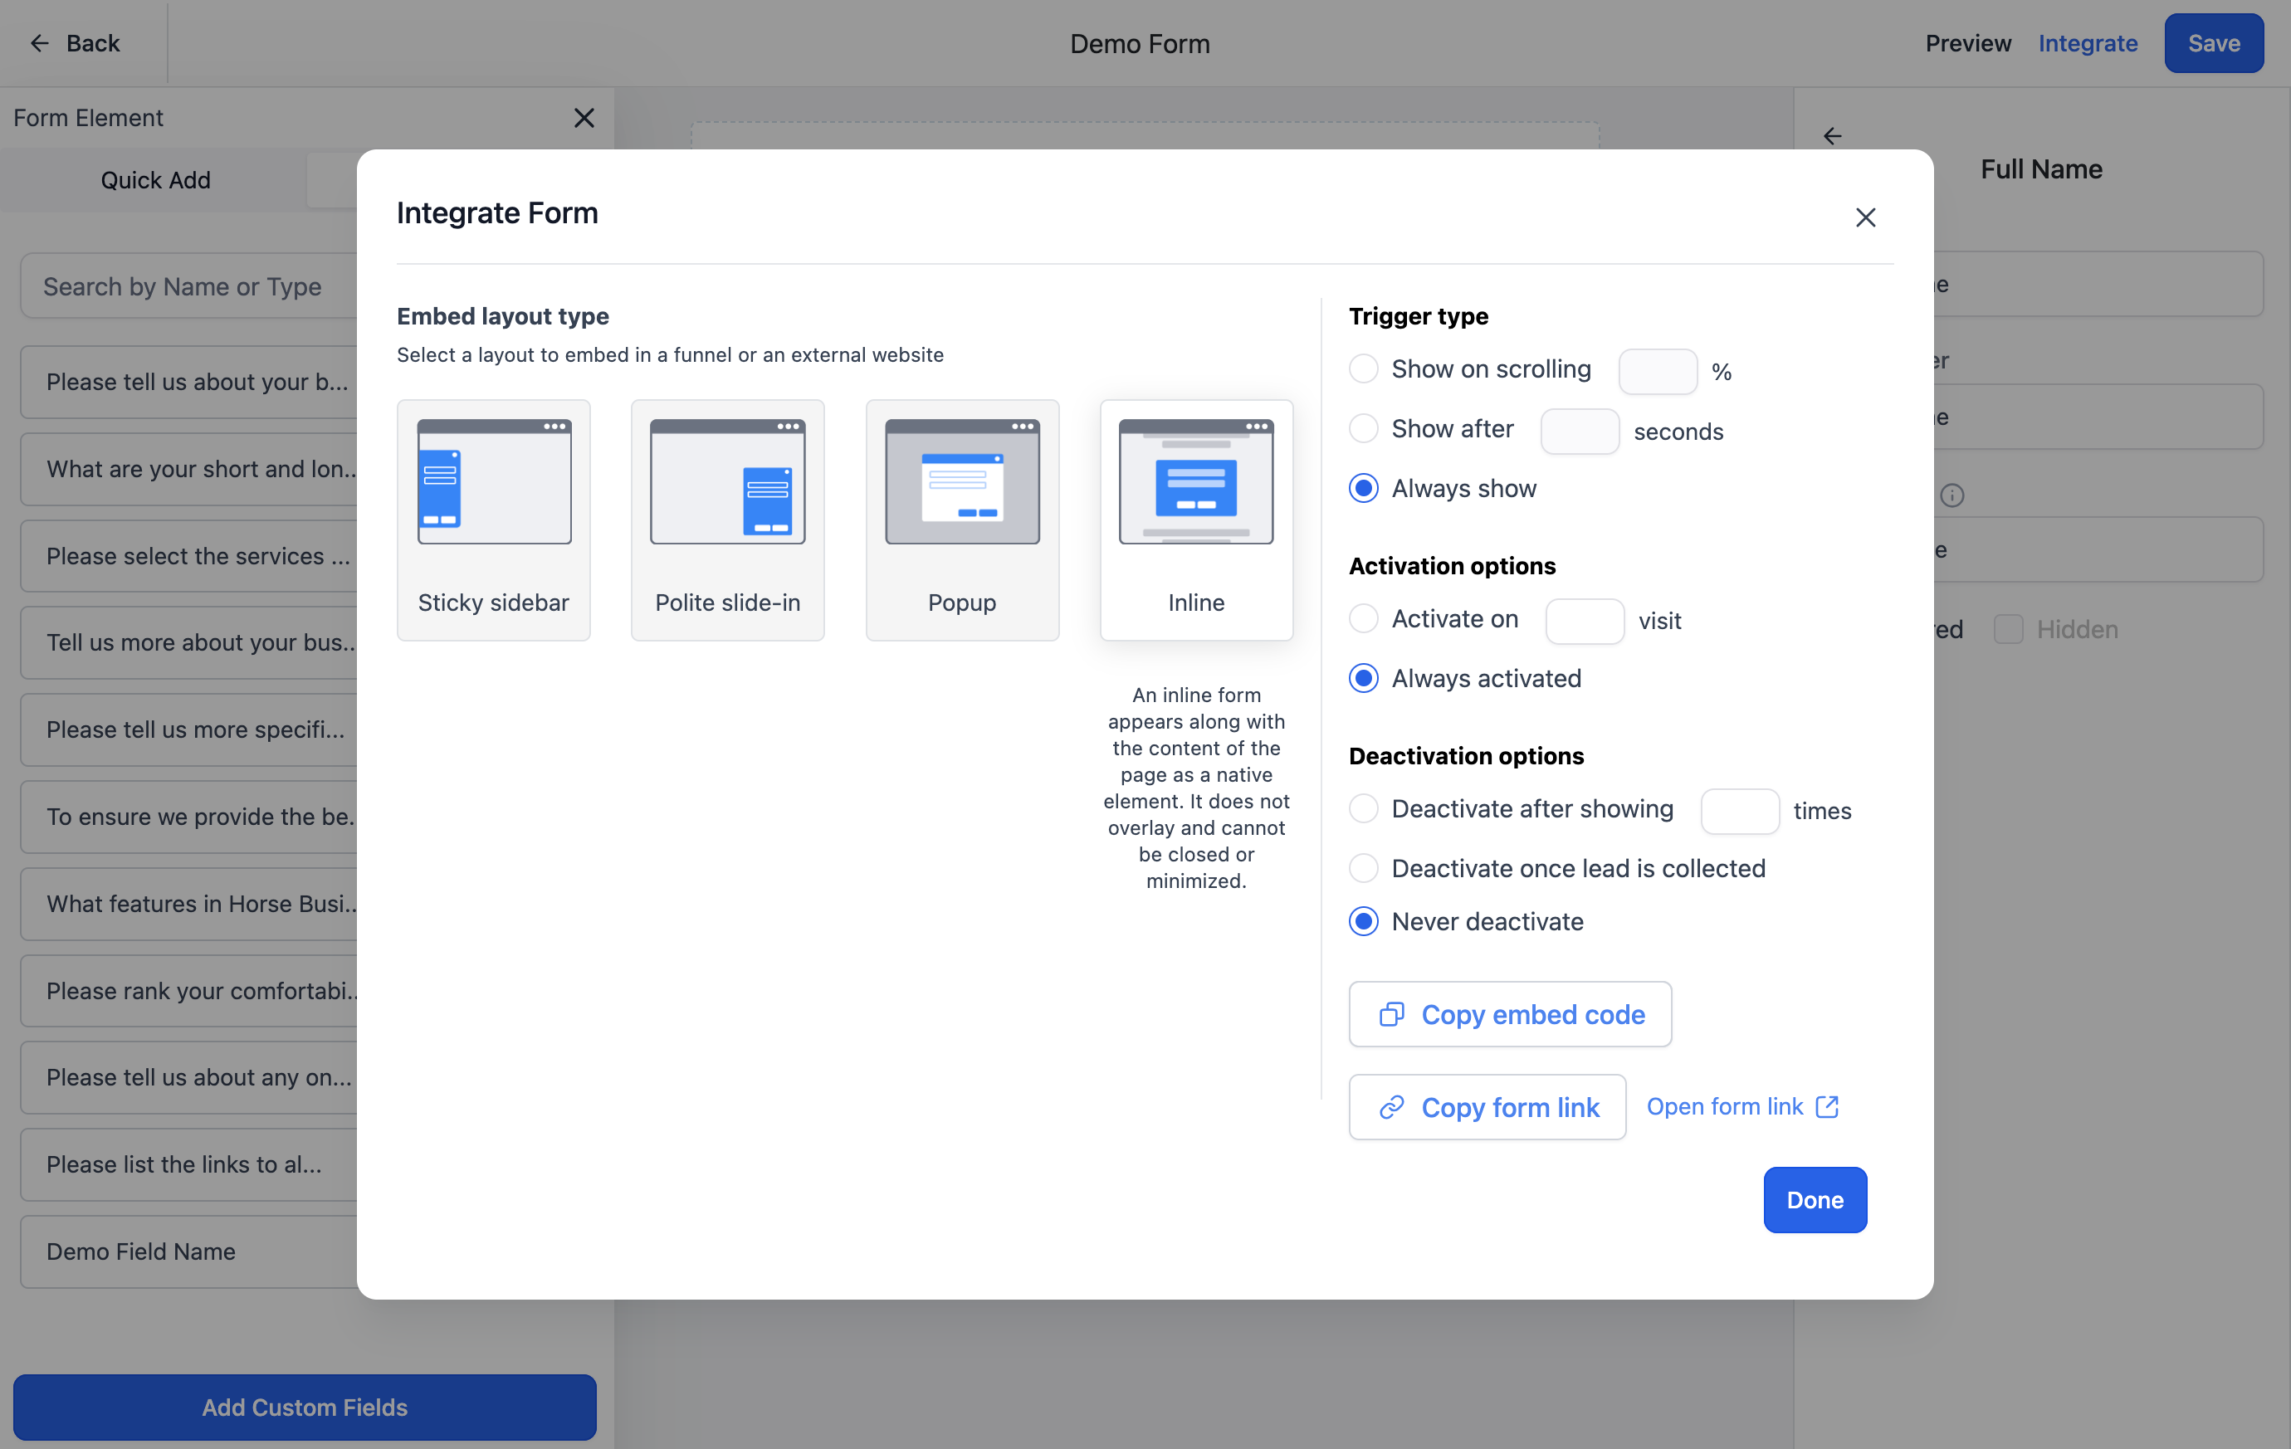Focus the Activate on visit input
Viewport: 2291px width, 1449px height.
[1584, 622]
